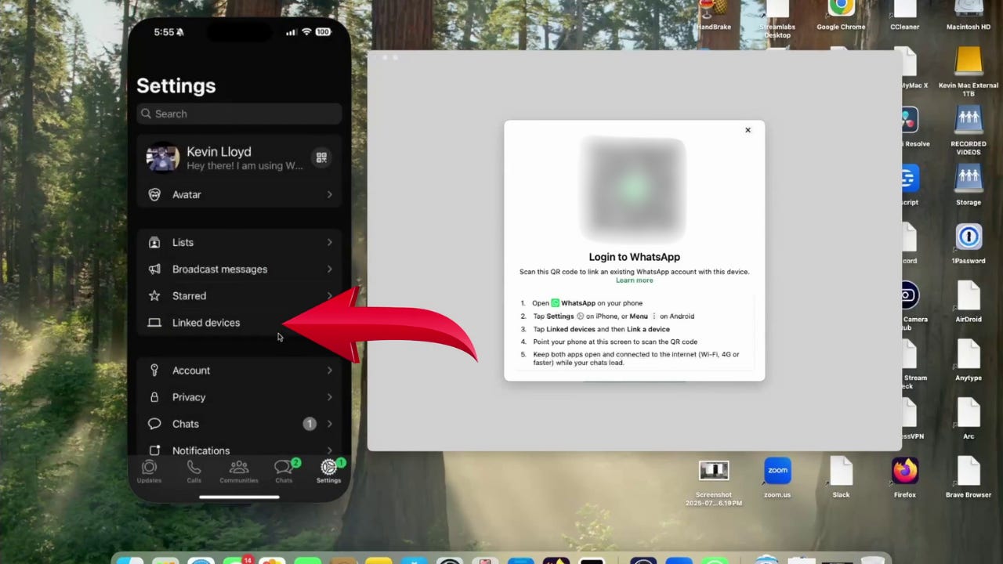
Task: Open Slack desktop shortcut
Action: coord(841,471)
